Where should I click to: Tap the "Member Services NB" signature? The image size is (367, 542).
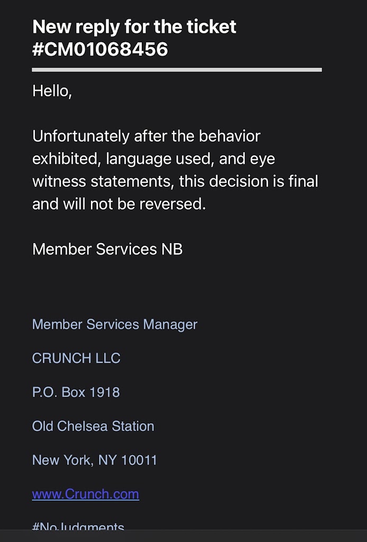click(107, 249)
